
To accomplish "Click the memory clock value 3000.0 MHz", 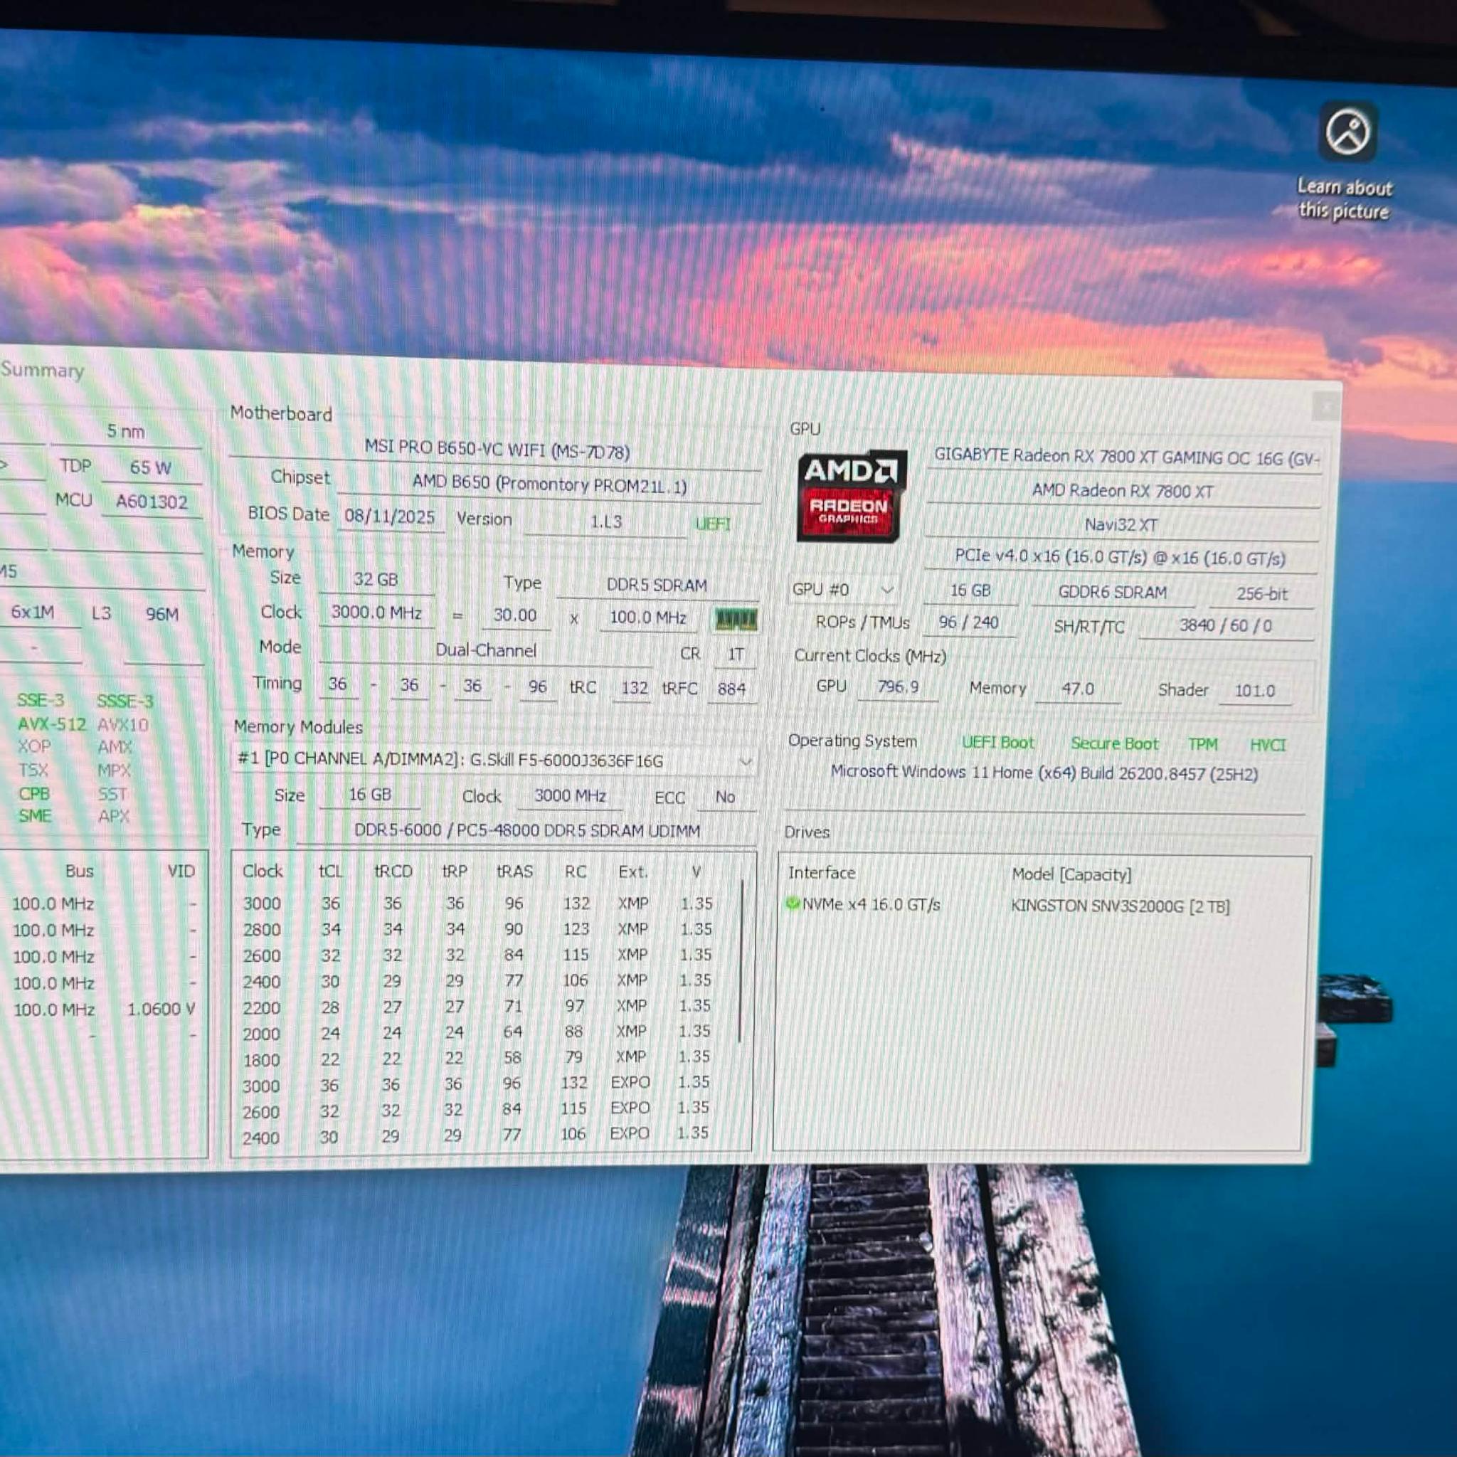I will tap(376, 613).
